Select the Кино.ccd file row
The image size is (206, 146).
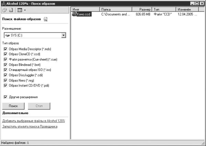pyautogui.click(x=135, y=14)
